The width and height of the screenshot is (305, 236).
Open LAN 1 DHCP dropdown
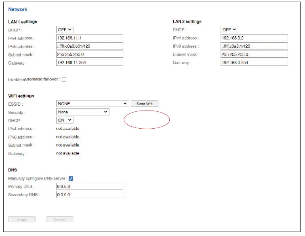pyautogui.click(x=65, y=29)
